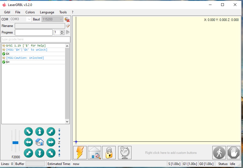The width and height of the screenshot is (243, 168).
Task: Select the $H command console line
Action: point(33,62)
